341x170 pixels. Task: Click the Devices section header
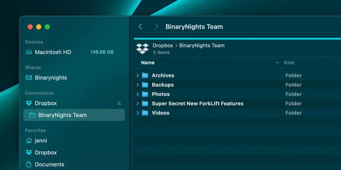34,42
